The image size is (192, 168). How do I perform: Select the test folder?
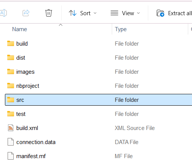[21, 114]
